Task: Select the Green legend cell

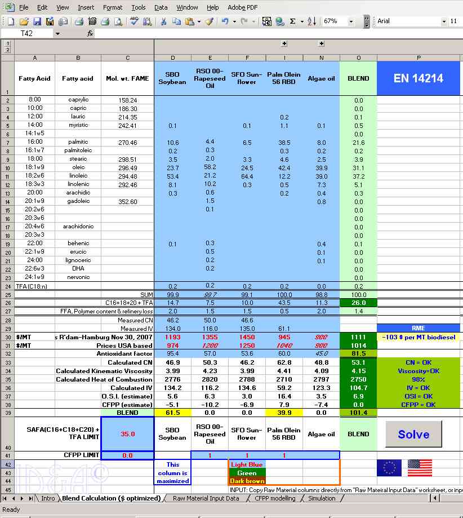Action: coord(247,473)
